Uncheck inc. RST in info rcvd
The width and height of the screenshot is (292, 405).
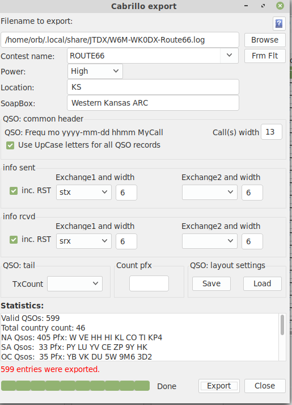coord(14,240)
